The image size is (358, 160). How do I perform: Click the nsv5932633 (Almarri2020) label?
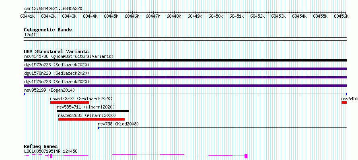[87, 115]
